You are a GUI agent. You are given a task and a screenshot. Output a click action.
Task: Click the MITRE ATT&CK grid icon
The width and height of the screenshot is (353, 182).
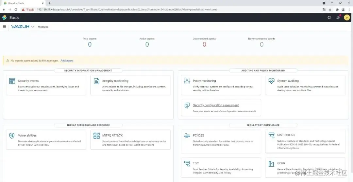(96, 135)
